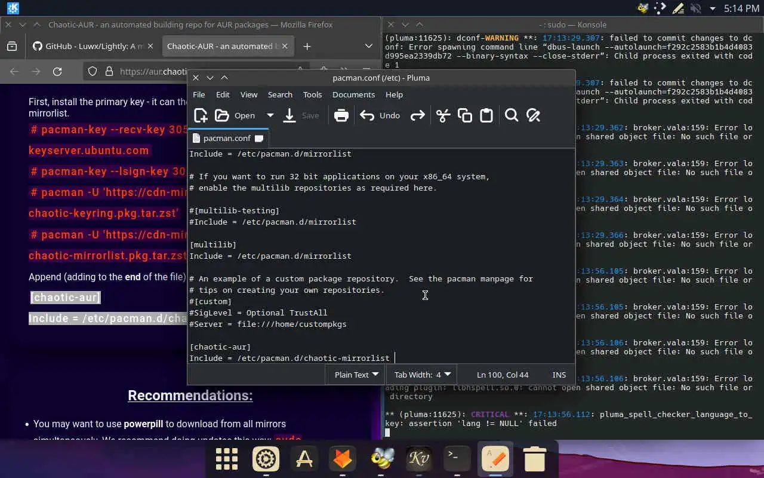
Task: Click the muted volume tray icon
Action: (695, 8)
